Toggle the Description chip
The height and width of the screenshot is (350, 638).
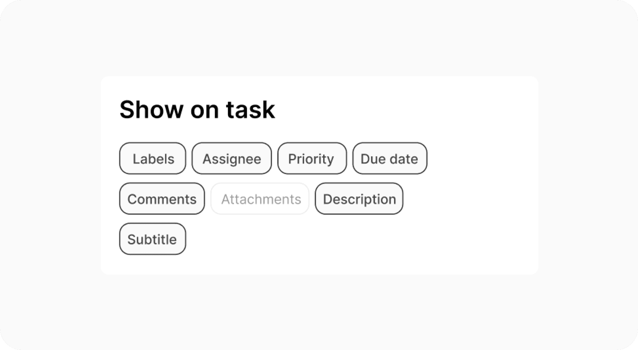point(359,199)
